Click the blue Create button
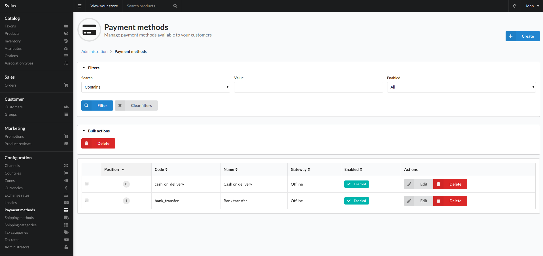Screen dimensions: 543x256 click(x=523, y=36)
